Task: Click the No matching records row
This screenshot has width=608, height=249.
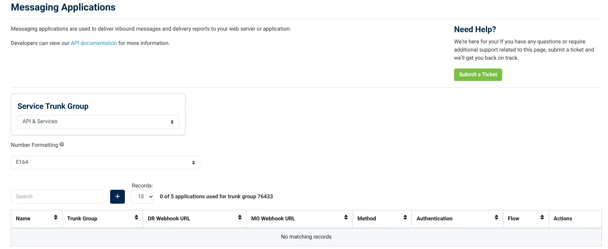Action: point(306,237)
